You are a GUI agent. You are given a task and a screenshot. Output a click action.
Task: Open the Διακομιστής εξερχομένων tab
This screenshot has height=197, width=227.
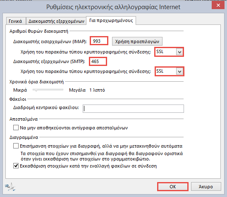(x=56, y=21)
